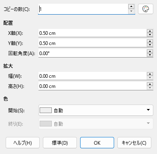Decrease X軸 value with down spinner
157x154 pixels.
point(150,35)
